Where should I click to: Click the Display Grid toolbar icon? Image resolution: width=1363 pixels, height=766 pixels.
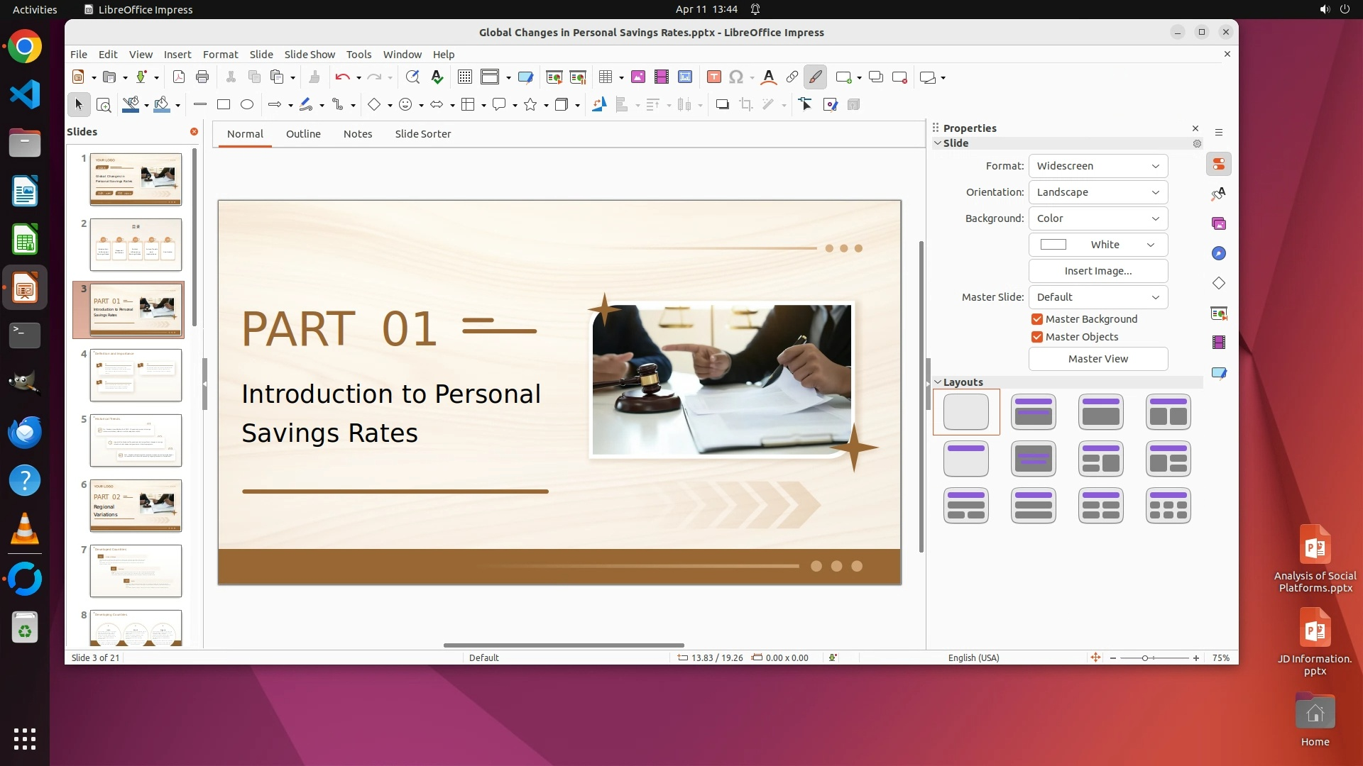tap(465, 77)
